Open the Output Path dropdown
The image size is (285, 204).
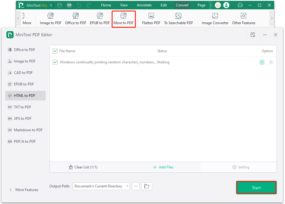pos(101,186)
